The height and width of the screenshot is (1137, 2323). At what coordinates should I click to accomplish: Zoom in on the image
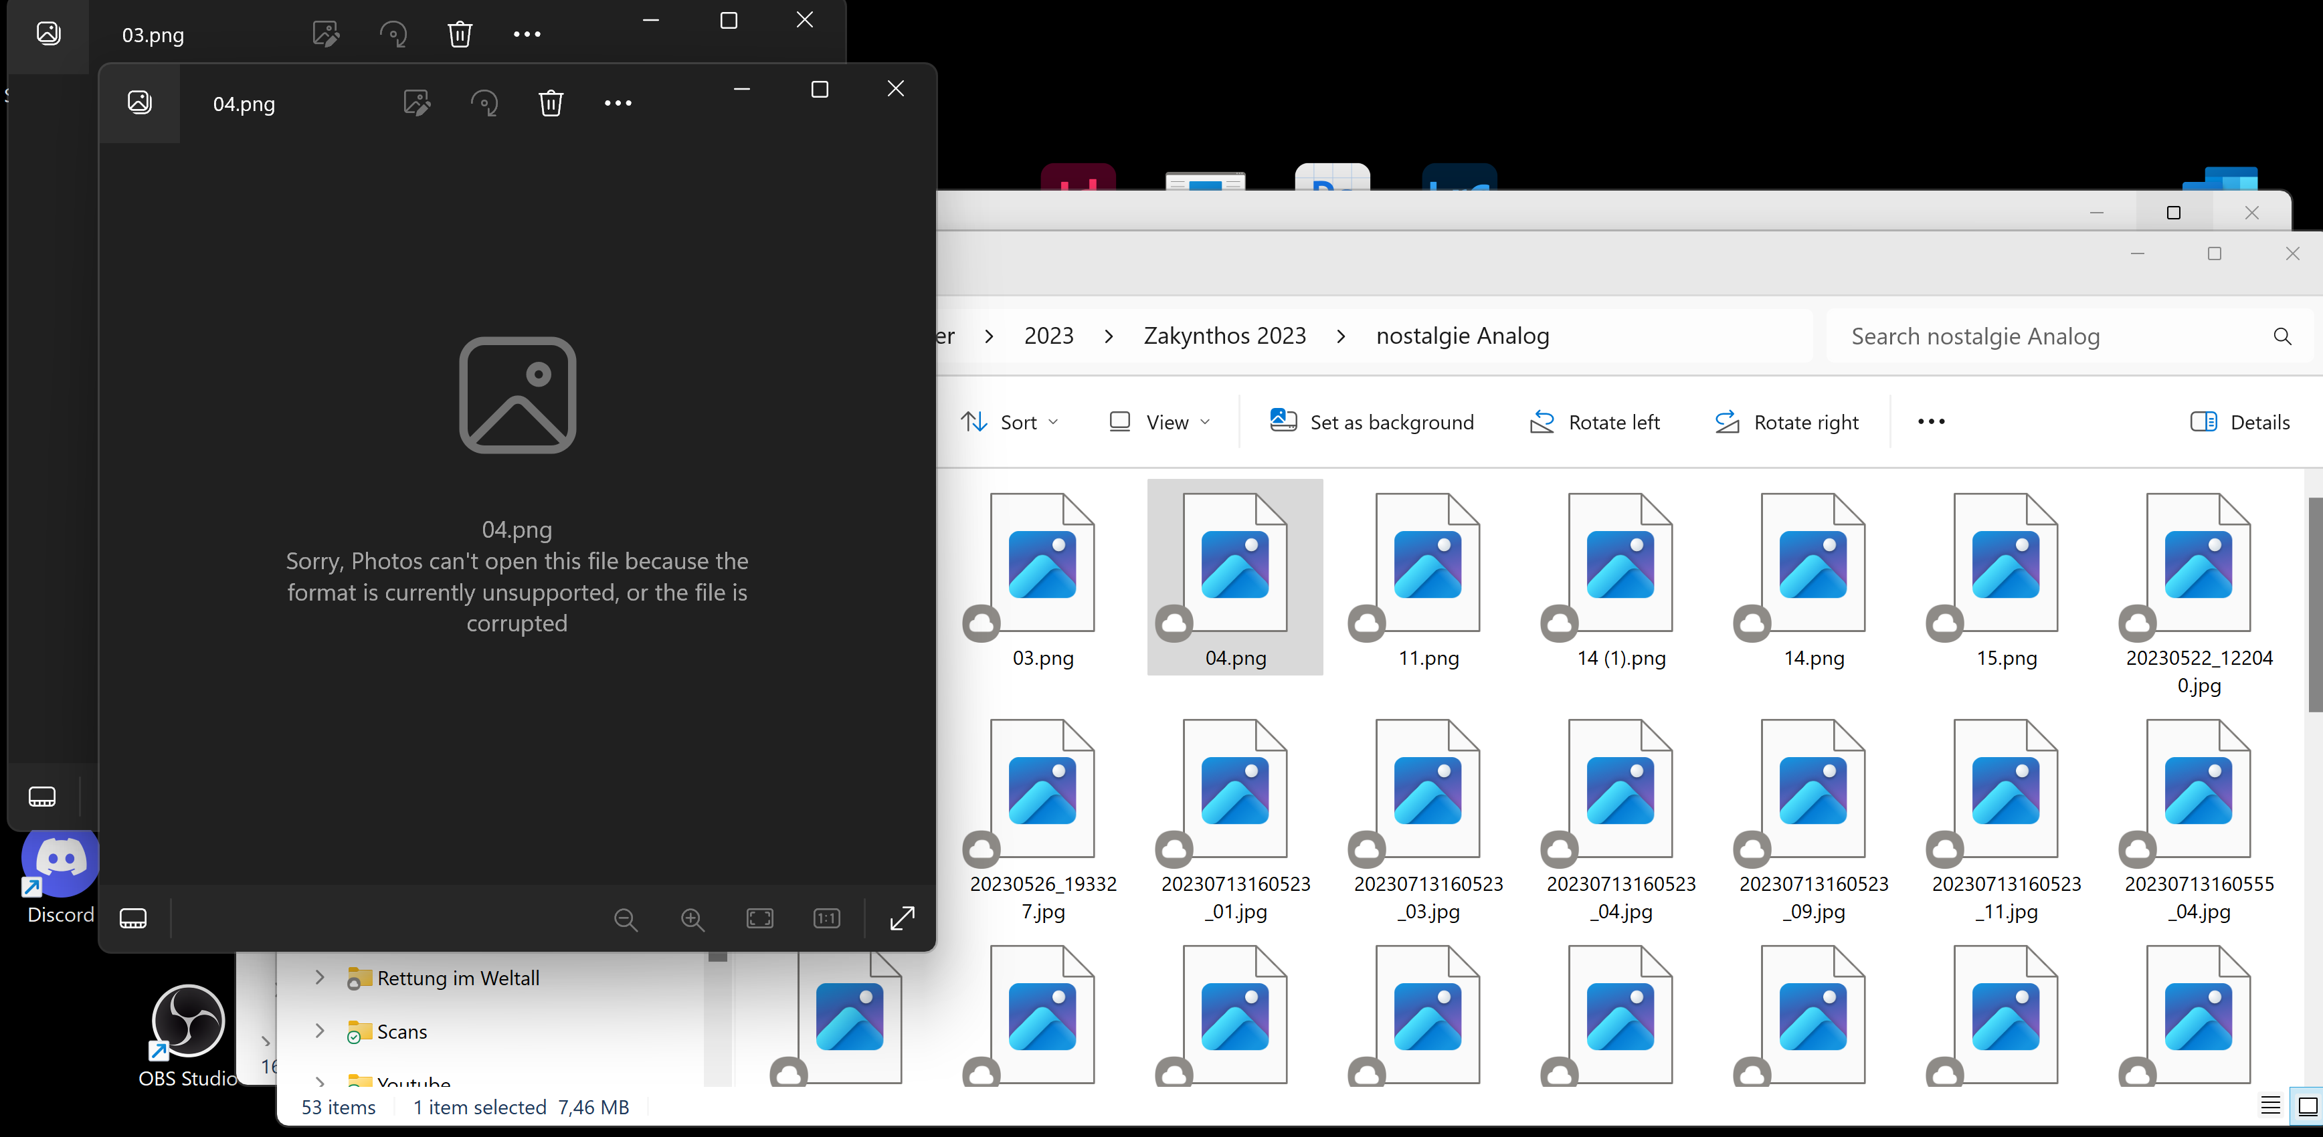coord(692,919)
